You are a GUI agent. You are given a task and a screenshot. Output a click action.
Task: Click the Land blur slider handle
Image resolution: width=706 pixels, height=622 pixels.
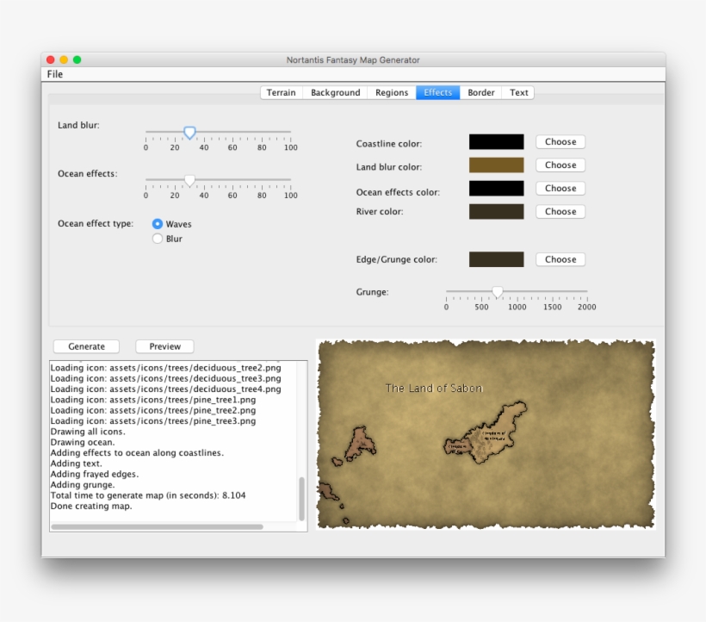[x=189, y=133]
